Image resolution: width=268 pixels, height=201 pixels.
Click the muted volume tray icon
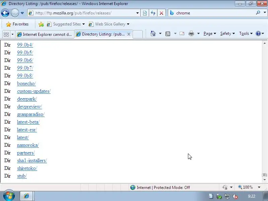[x=235, y=196]
